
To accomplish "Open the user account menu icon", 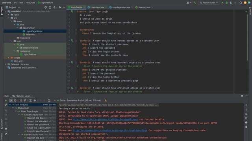I will pyautogui.click(x=188, y=3).
